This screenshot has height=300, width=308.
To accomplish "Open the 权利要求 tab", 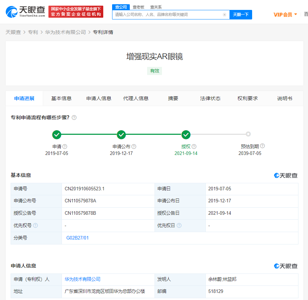I will click(248, 98).
